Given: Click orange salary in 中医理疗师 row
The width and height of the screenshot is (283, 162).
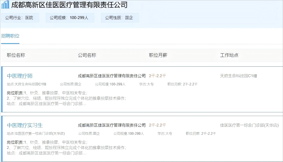Looking at the screenshot, I should (157, 76).
